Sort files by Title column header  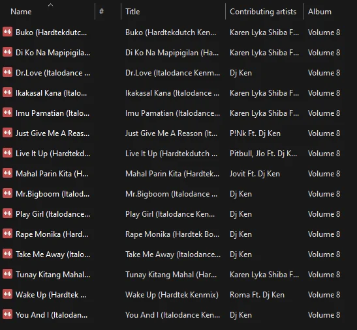(132, 12)
